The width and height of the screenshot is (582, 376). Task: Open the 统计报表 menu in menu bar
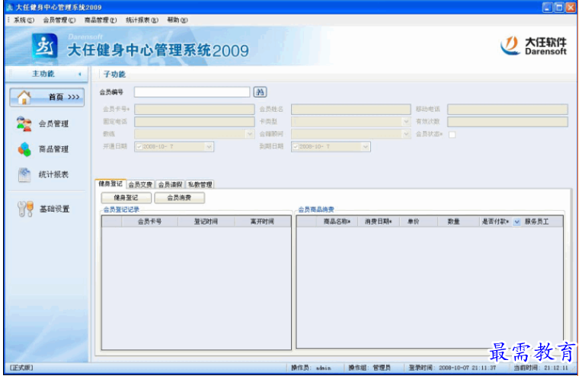pyautogui.click(x=142, y=20)
